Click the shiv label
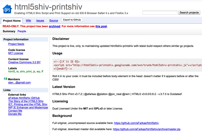202x135 pixels. tap(23, 71)
